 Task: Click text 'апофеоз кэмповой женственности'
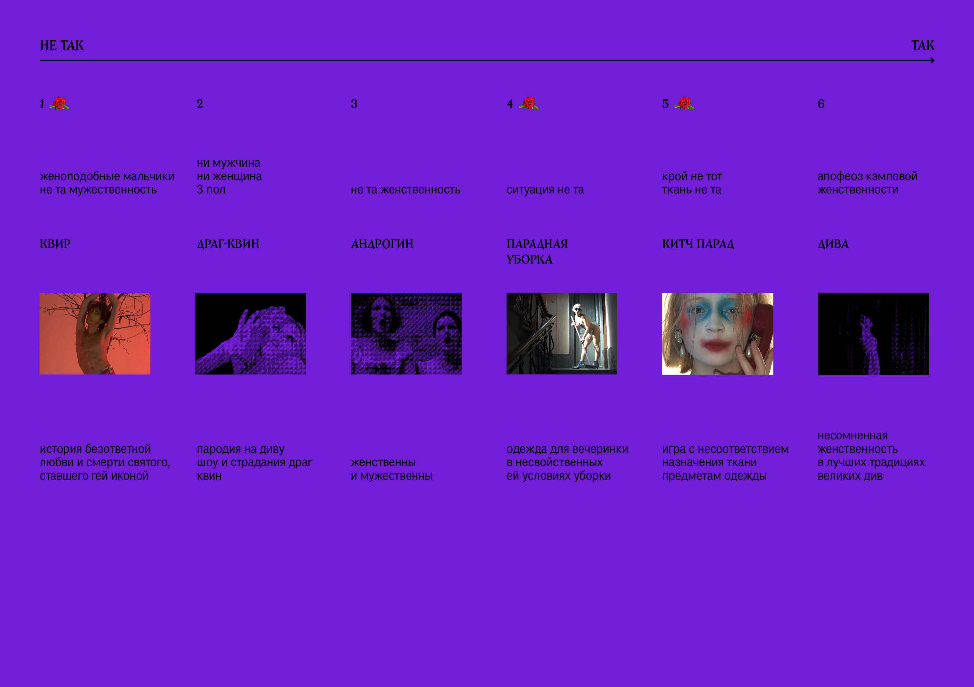pos(867,183)
